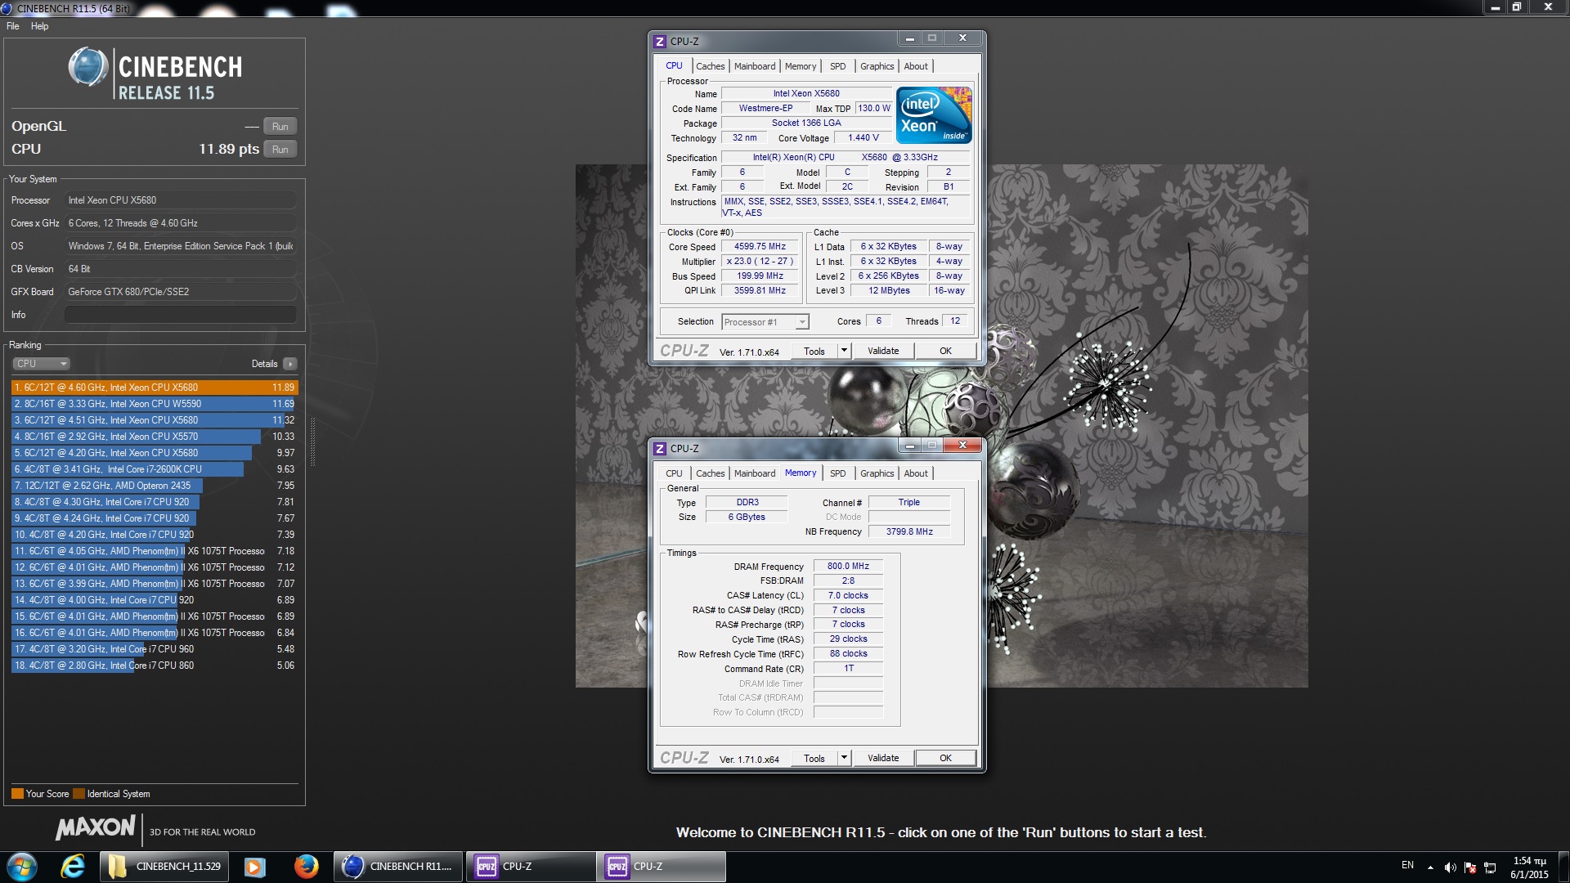Show hidden system tray icons
The image size is (1570, 883).
click(x=1430, y=867)
